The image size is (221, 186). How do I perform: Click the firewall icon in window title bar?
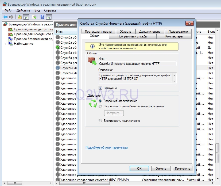pos(5,4)
